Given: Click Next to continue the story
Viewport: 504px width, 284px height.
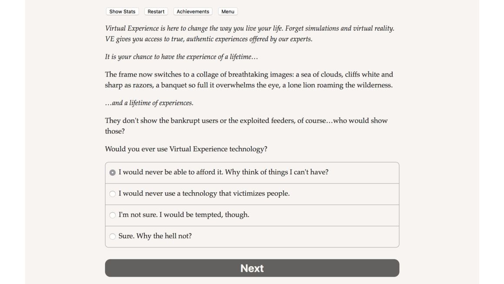Looking at the screenshot, I should click(x=252, y=268).
